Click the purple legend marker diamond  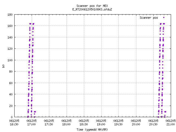coord(164,18)
